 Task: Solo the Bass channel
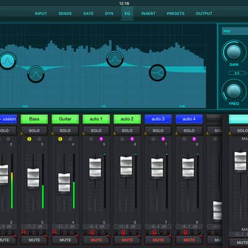(34, 131)
